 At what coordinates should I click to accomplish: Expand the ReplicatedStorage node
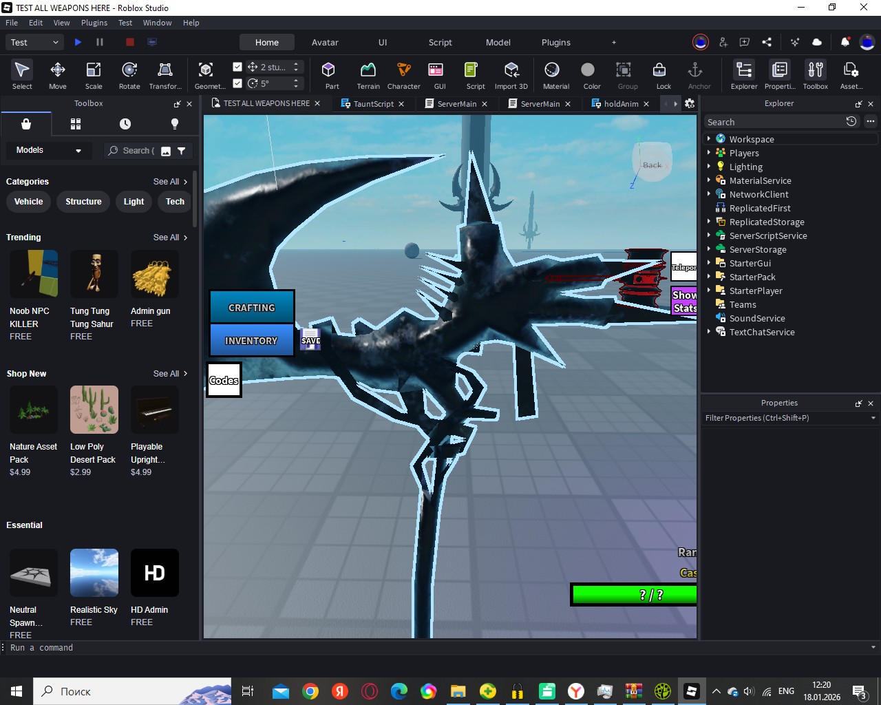[x=709, y=222]
